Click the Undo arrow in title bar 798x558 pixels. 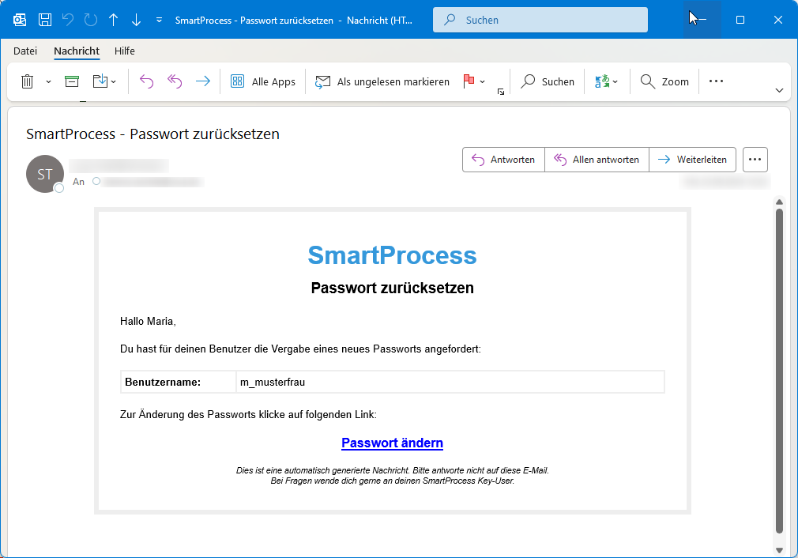[68, 20]
